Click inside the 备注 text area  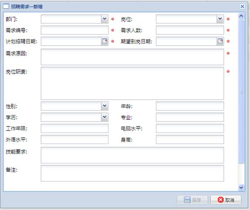click(132, 173)
